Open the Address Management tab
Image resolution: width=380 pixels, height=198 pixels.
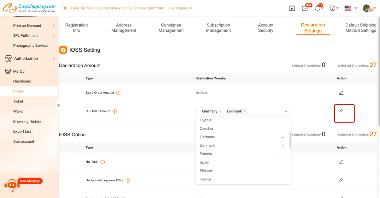tap(124, 28)
